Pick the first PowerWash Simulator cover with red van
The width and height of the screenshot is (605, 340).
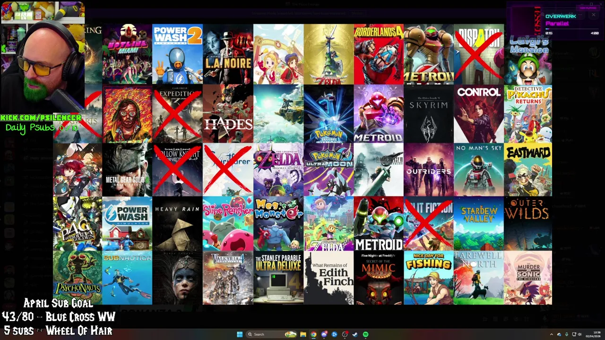coord(127,223)
